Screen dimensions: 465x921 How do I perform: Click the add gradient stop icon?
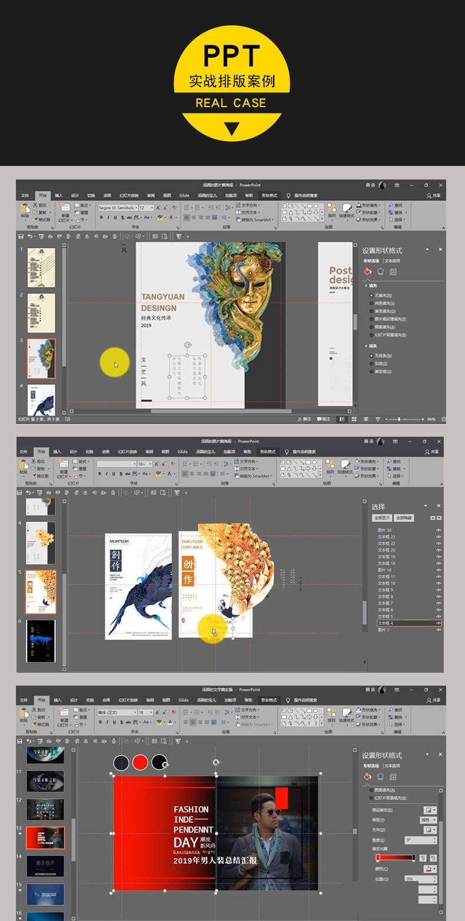(424, 858)
